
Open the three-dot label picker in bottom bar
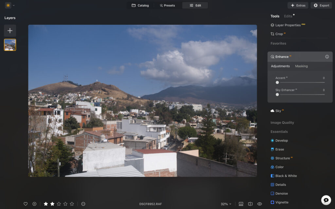click(83, 204)
